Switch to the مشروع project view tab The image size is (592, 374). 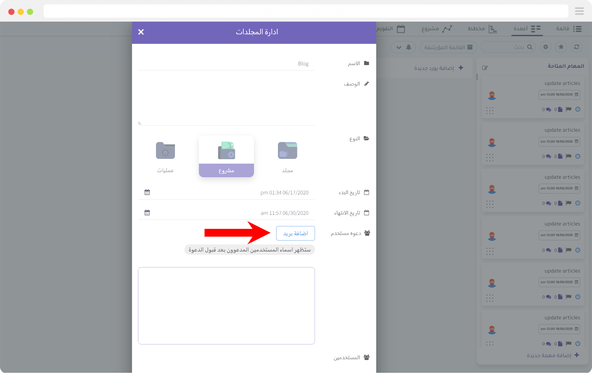pos(437,29)
